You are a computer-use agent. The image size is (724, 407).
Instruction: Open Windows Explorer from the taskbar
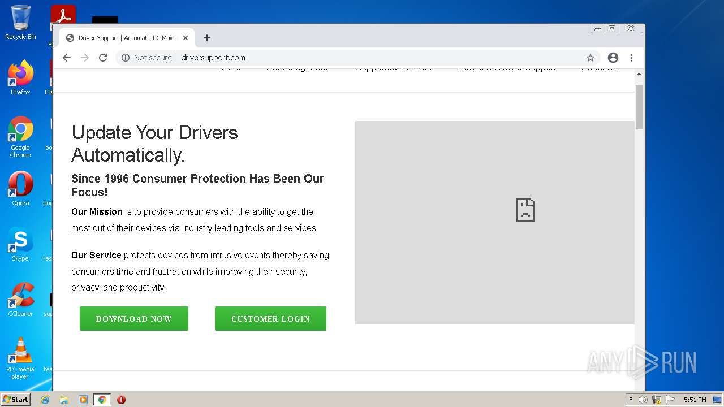pyautogui.click(x=64, y=400)
